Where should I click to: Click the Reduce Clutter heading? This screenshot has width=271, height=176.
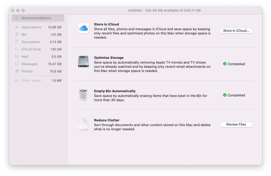(107, 120)
